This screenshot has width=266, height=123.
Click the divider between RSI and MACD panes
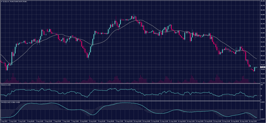[130, 100]
